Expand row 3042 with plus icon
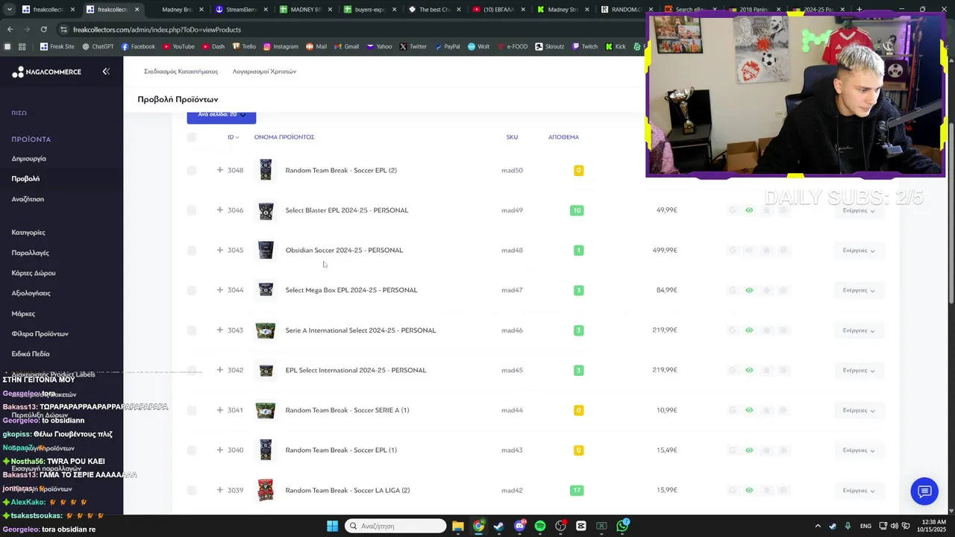The image size is (955, 537). pyautogui.click(x=219, y=370)
